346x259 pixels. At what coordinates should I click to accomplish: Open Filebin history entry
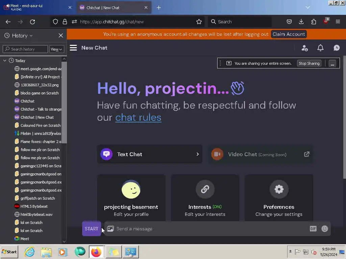tap(38, 134)
